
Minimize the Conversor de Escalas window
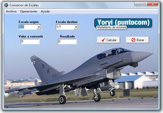tap(138, 4)
